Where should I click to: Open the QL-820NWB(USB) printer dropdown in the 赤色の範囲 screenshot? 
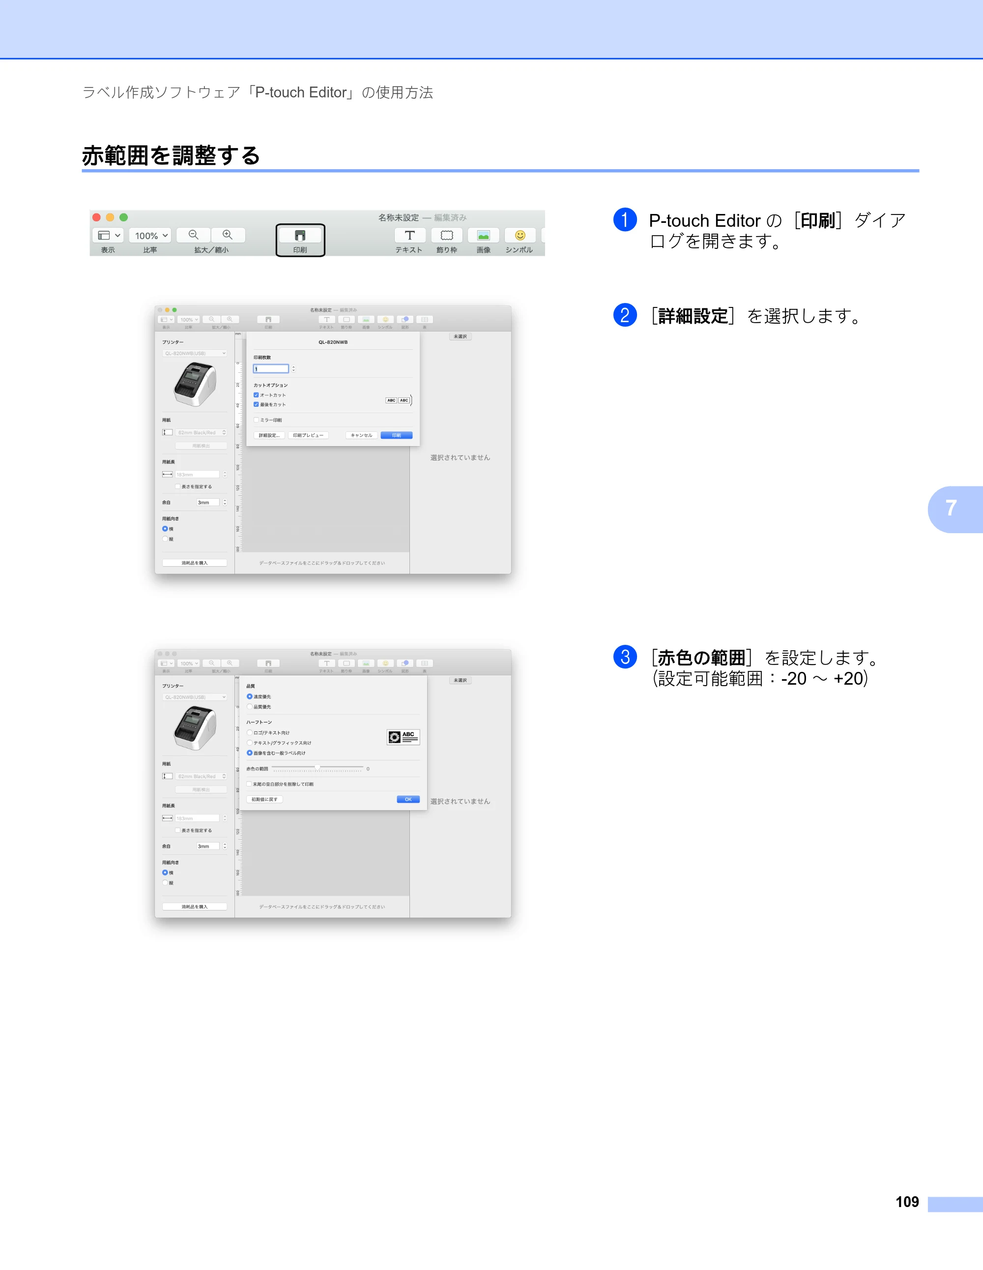(x=195, y=696)
